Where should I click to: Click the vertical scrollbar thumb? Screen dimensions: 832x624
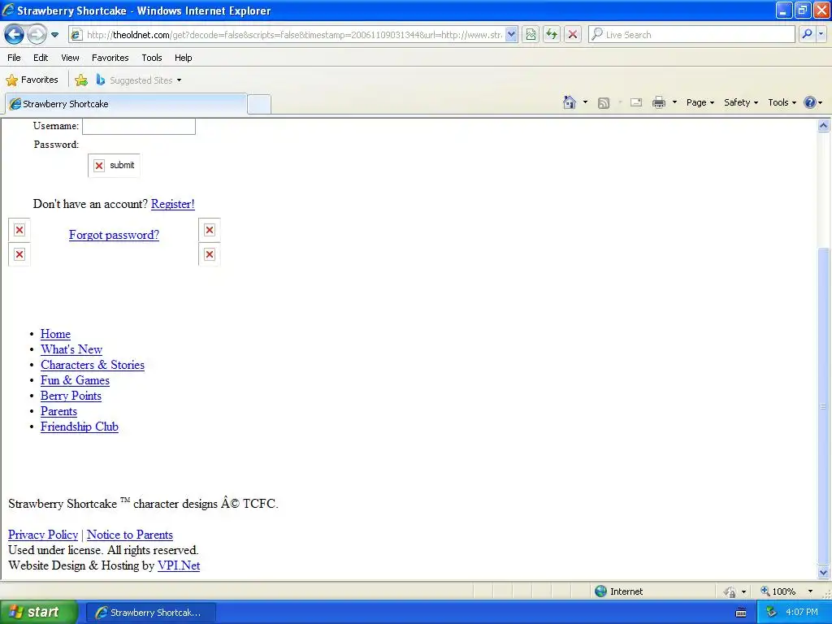[824, 406]
